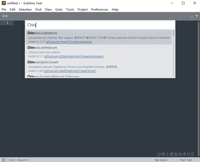Go to next tab with right arrow
This screenshot has width=200, height=162.
point(7,16)
